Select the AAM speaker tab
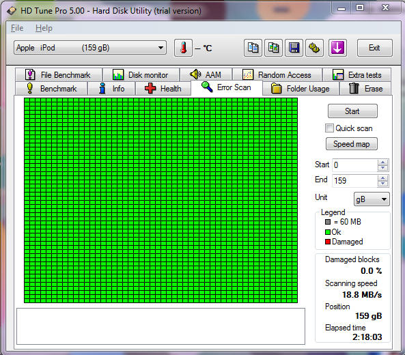 pyautogui.click(x=206, y=75)
